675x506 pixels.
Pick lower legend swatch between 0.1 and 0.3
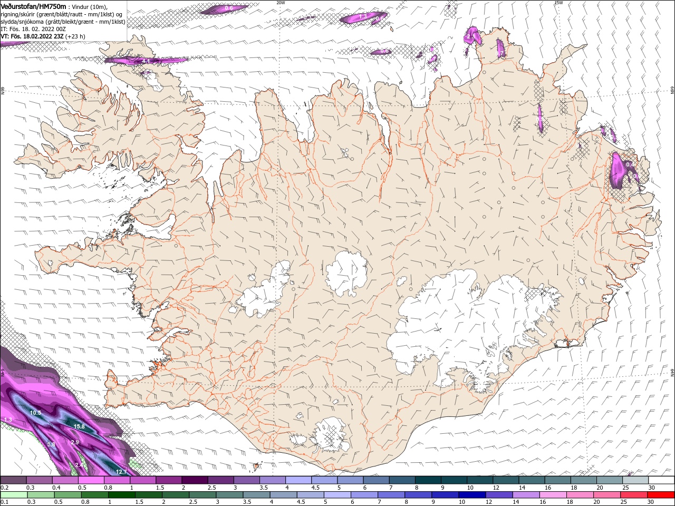[x=14, y=495]
